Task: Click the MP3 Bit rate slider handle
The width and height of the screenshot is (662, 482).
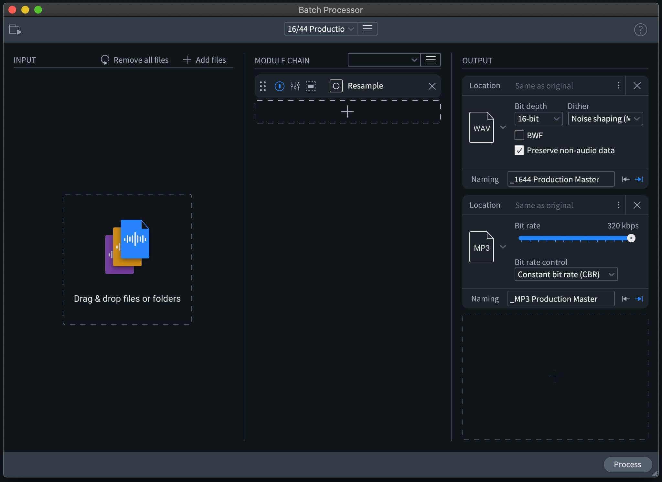Action: tap(631, 238)
